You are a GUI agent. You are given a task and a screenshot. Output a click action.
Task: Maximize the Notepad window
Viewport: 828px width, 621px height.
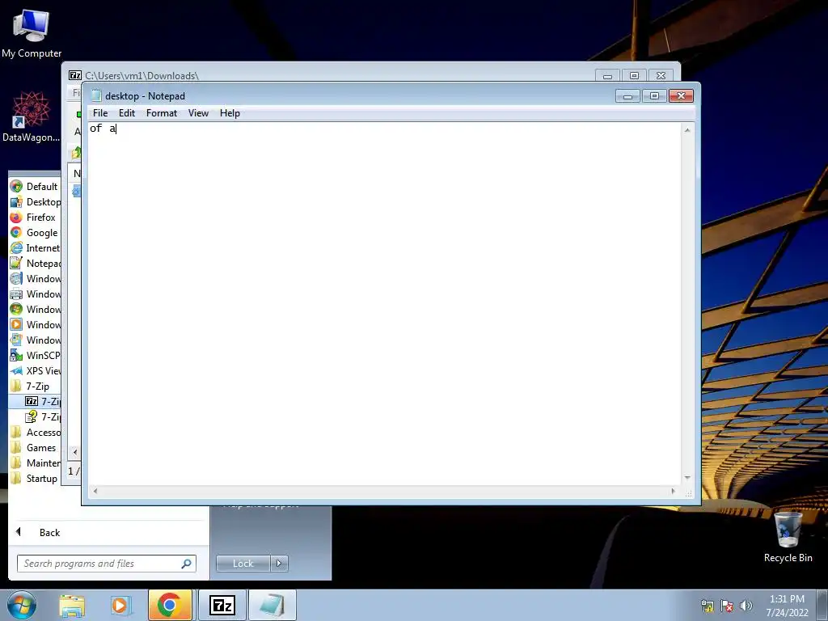tap(654, 96)
